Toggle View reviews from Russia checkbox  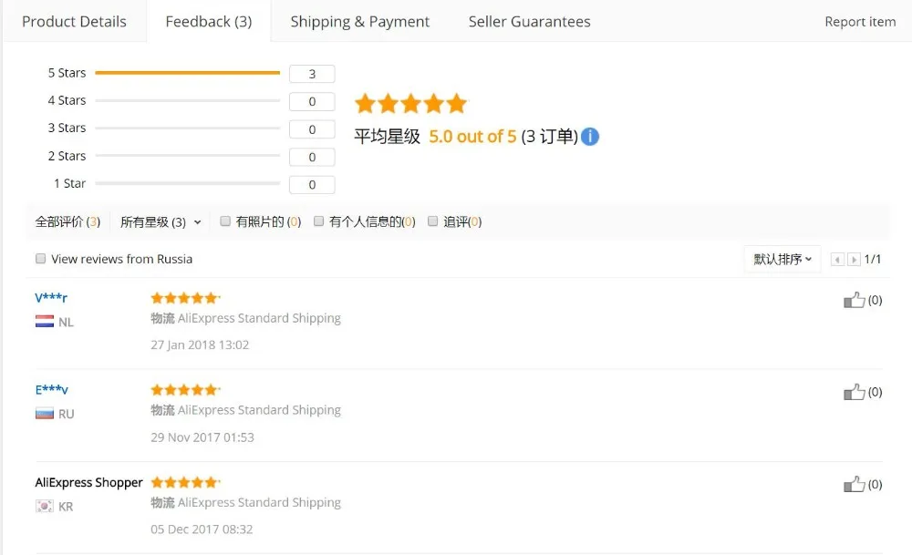pos(41,259)
